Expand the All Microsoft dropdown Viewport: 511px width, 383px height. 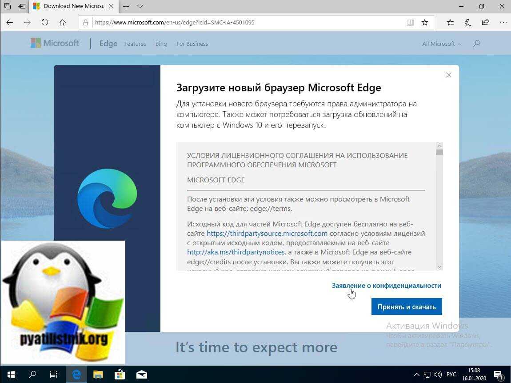tap(442, 44)
